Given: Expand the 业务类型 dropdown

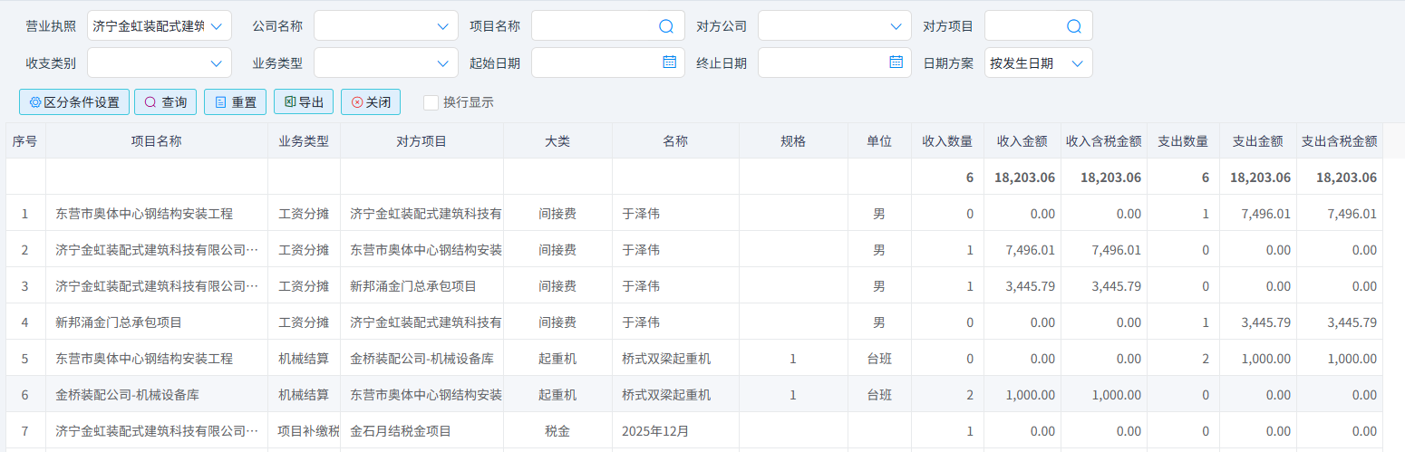Looking at the screenshot, I should 386,63.
